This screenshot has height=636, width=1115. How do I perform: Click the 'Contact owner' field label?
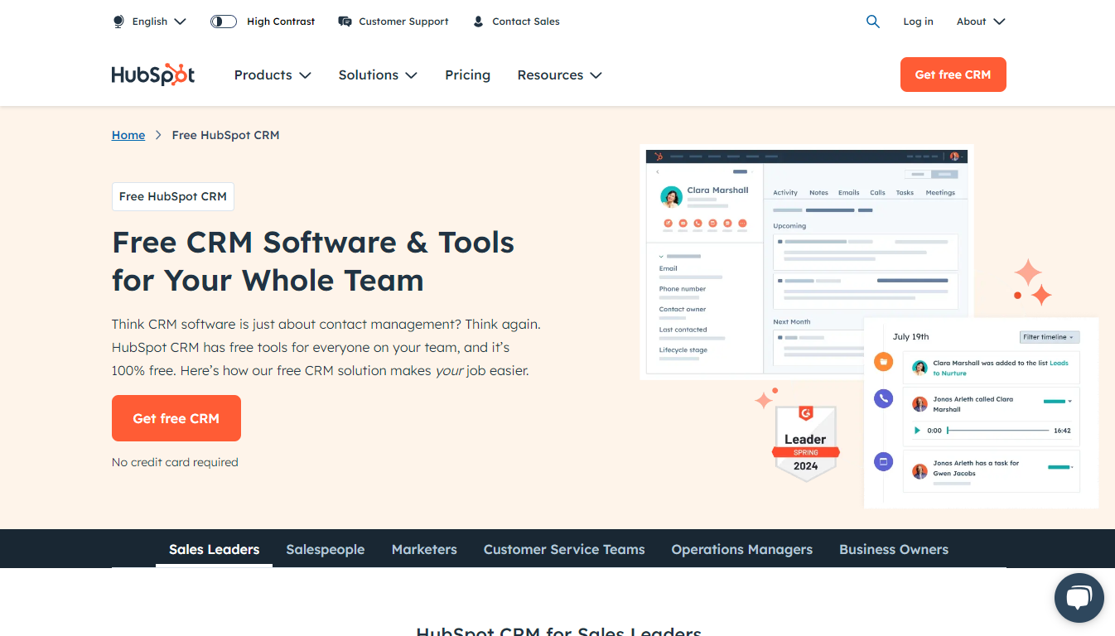click(x=683, y=310)
